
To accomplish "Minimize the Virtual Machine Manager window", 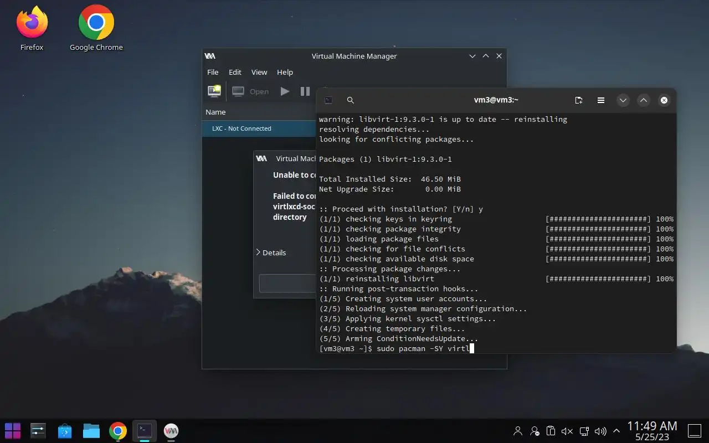I will 472,56.
